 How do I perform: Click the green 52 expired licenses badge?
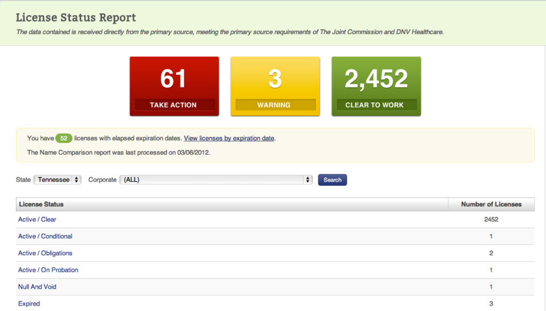point(63,138)
